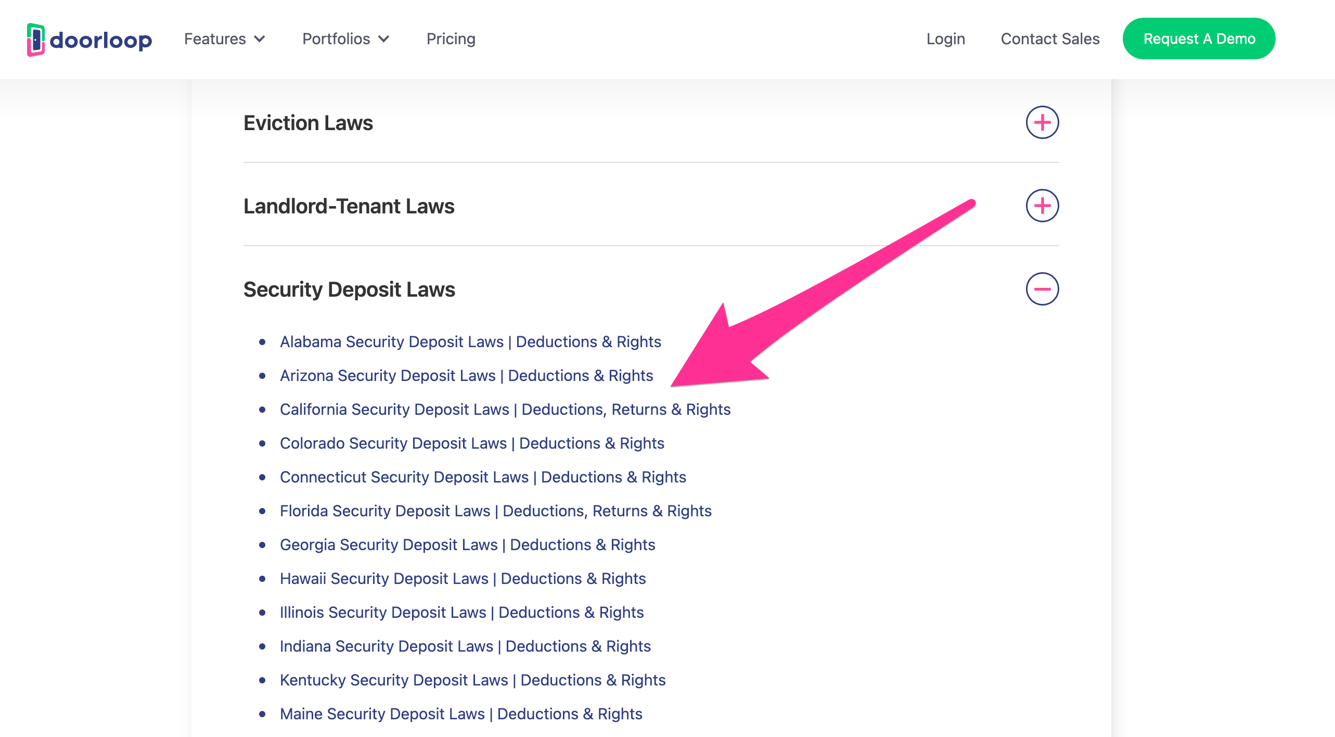Viewport: 1335px width, 737px height.
Task: Open Connecticut Security Deposit Laws link
Action: coord(483,477)
